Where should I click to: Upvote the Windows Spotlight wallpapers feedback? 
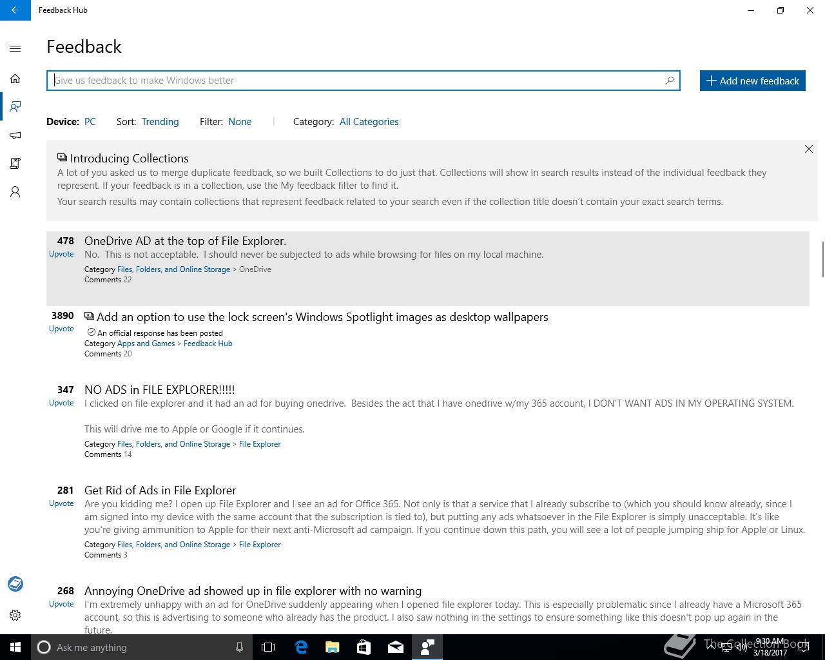pyautogui.click(x=61, y=329)
